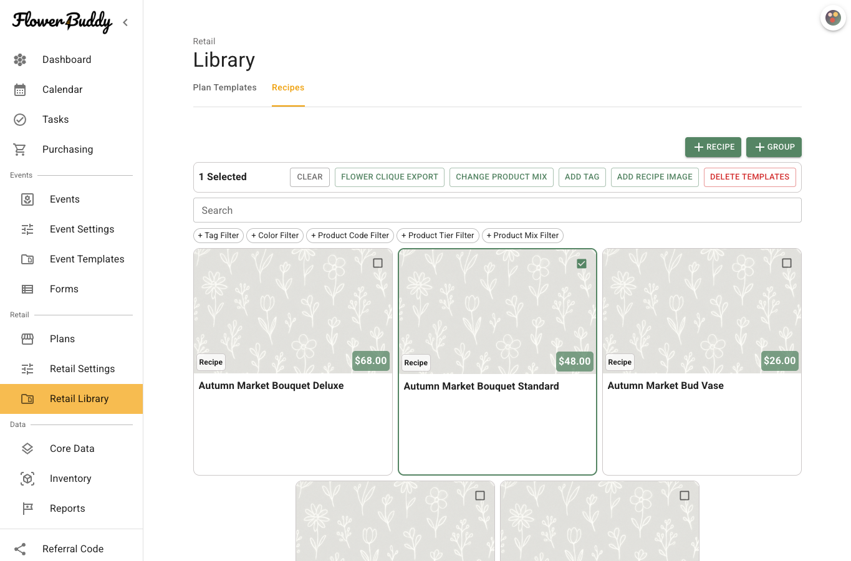Viewport: 851px width, 561px height.
Task: Click the Calendar icon in sidebar
Action: point(20,90)
